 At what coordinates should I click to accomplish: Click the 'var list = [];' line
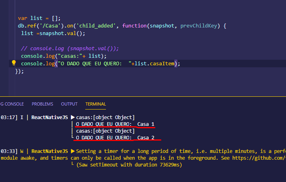tap(39, 18)
